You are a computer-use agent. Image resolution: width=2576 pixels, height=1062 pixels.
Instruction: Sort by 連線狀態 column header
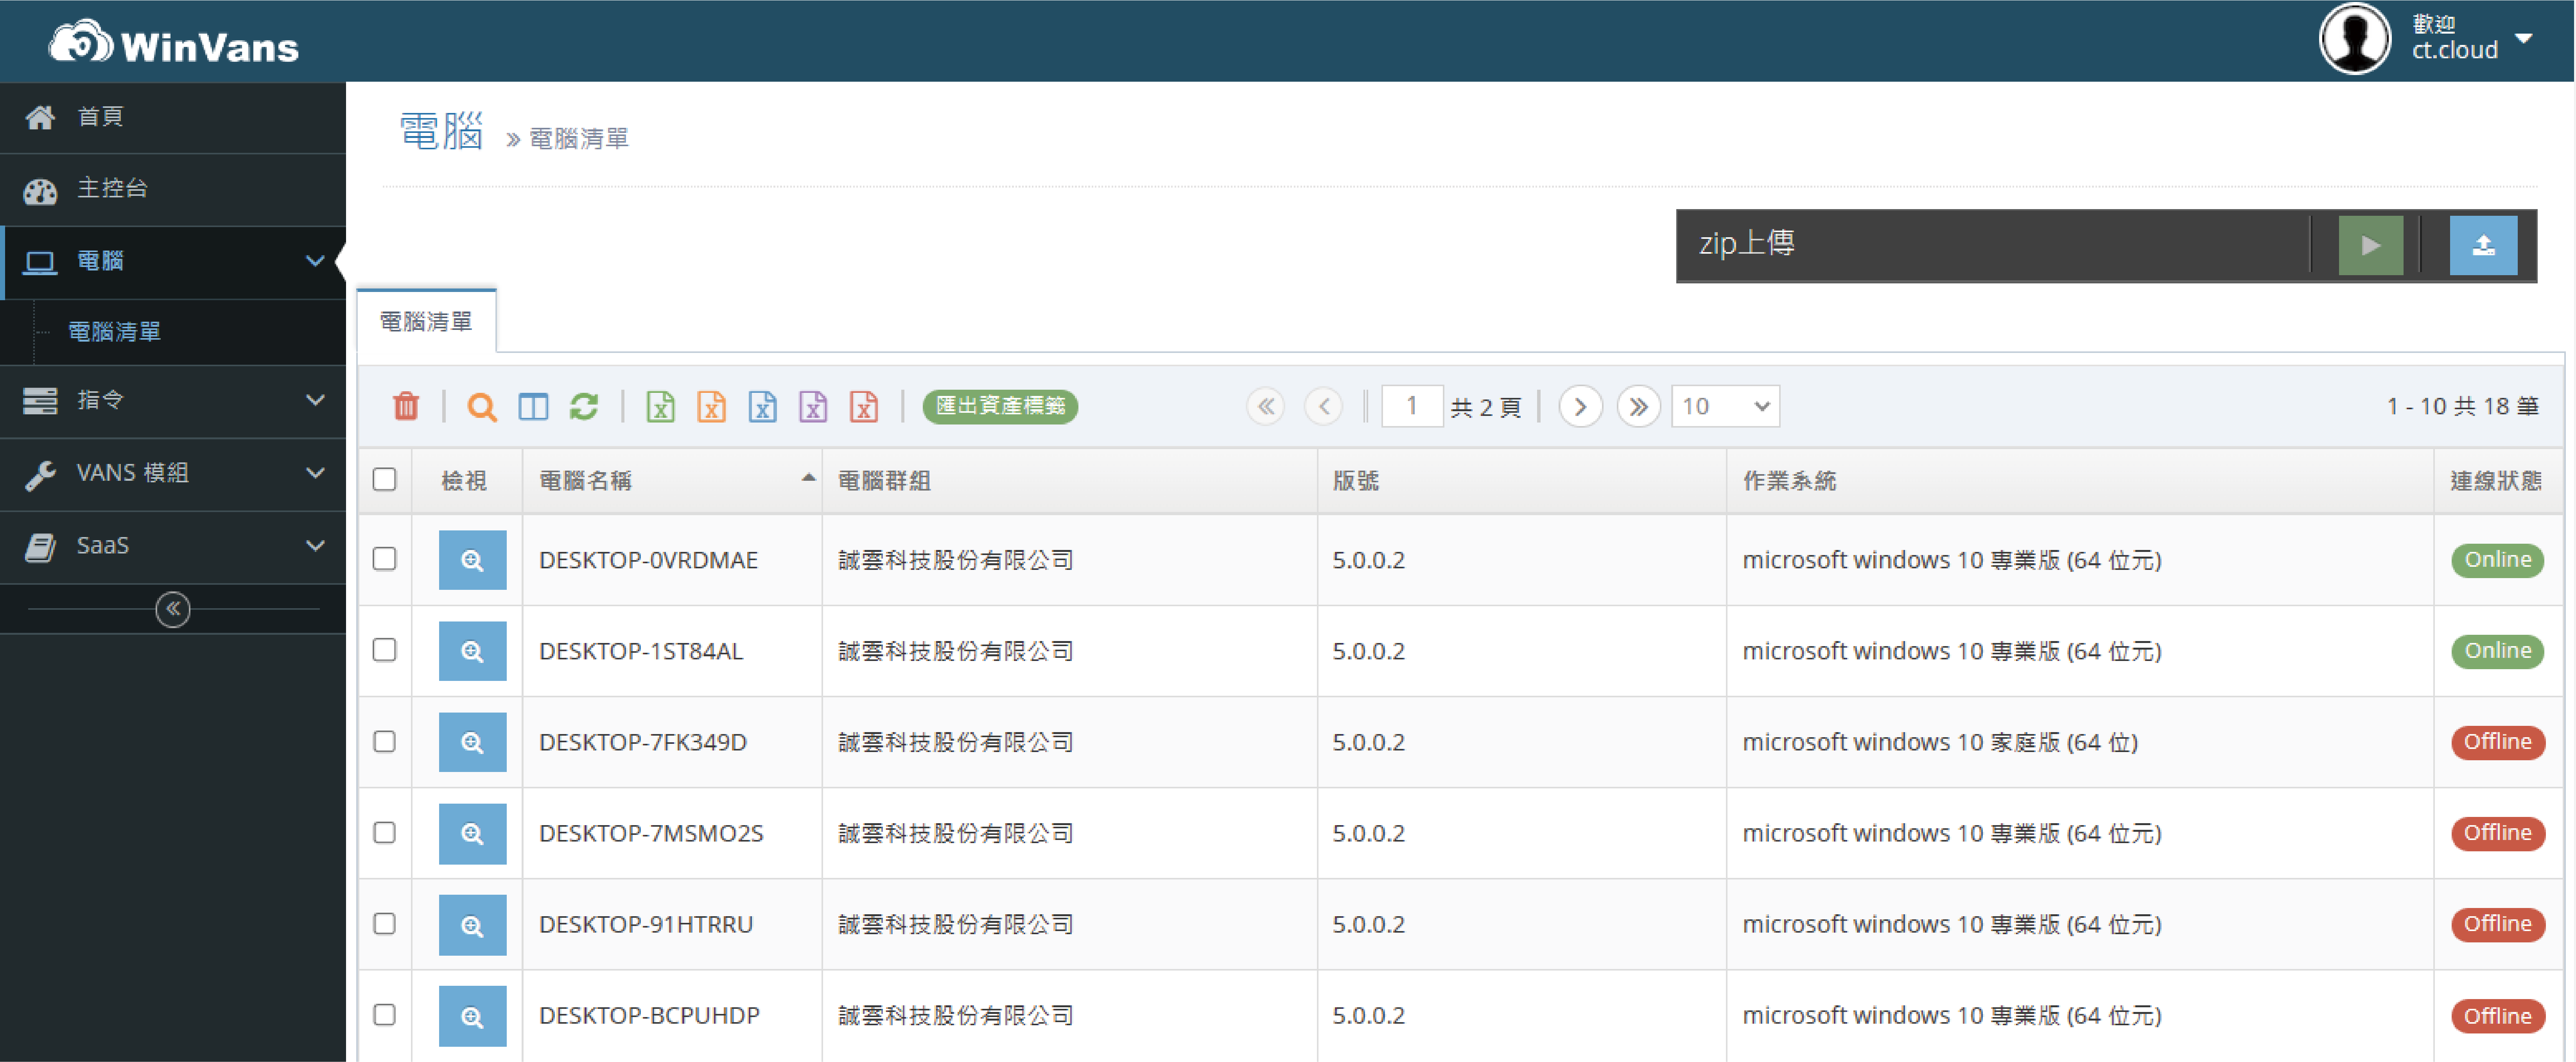tap(2498, 481)
